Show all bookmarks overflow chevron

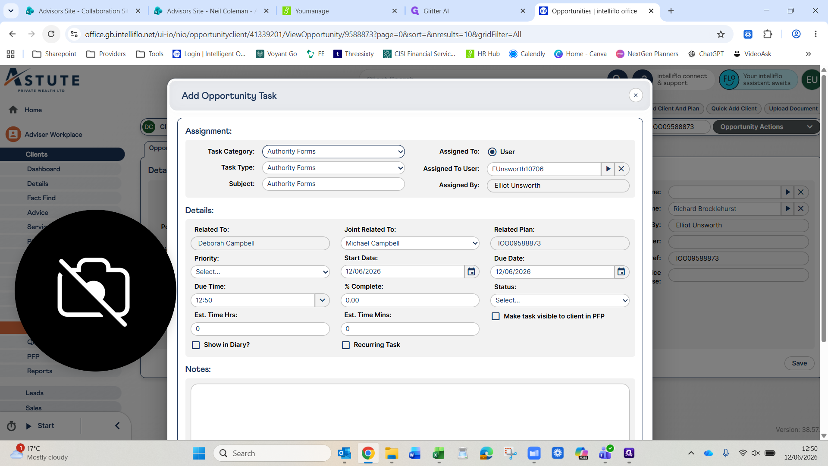click(x=809, y=54)
